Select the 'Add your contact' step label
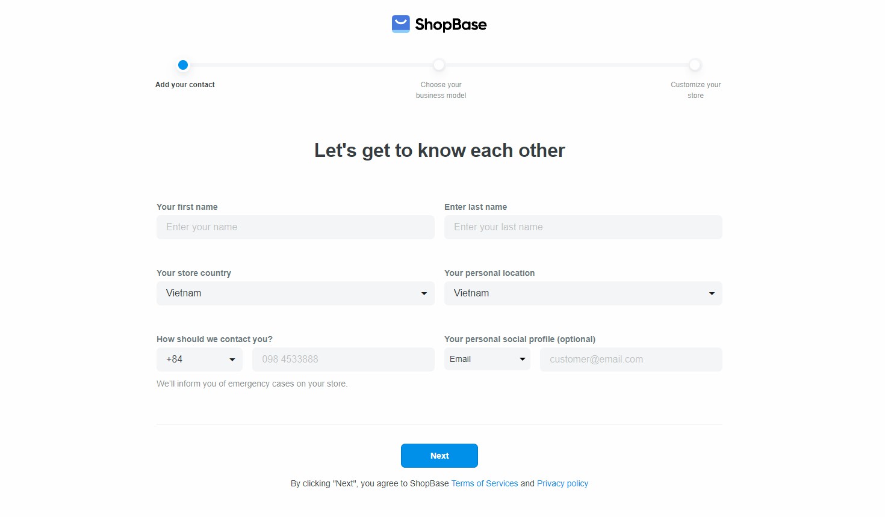 185,85
